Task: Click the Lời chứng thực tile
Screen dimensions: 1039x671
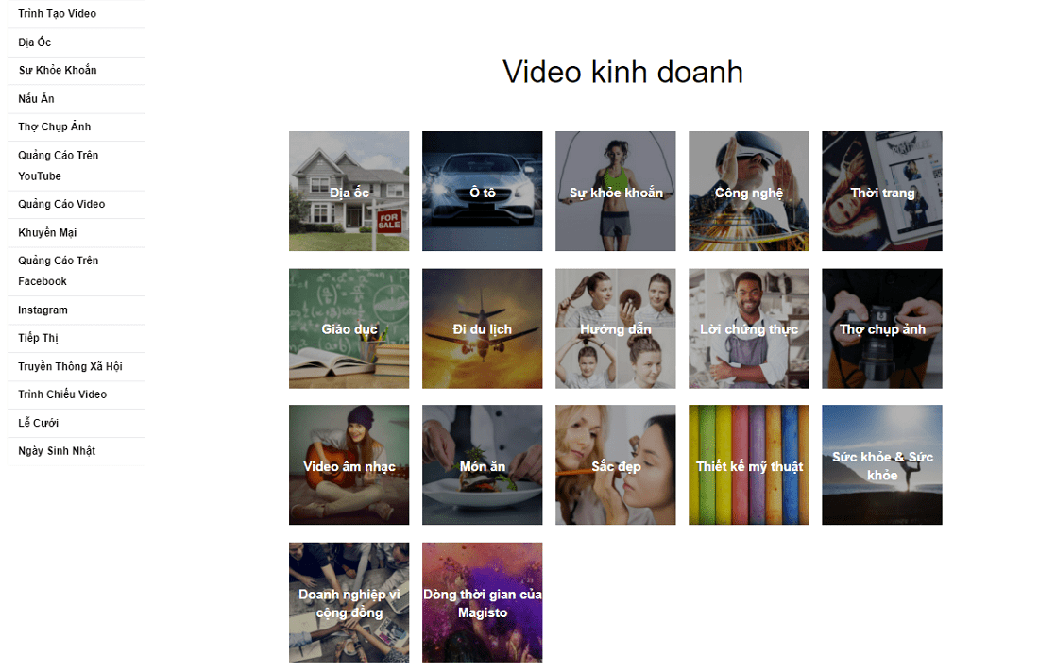Action: tap(748, 328)
